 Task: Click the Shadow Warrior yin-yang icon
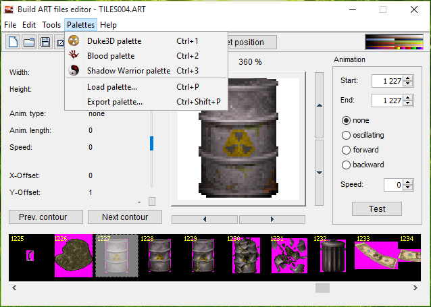[74, 70]
